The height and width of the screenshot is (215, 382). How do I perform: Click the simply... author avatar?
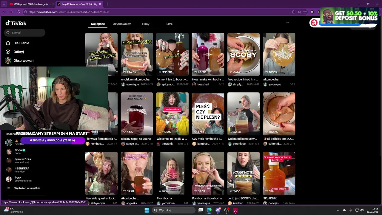(x=229, y=85)
